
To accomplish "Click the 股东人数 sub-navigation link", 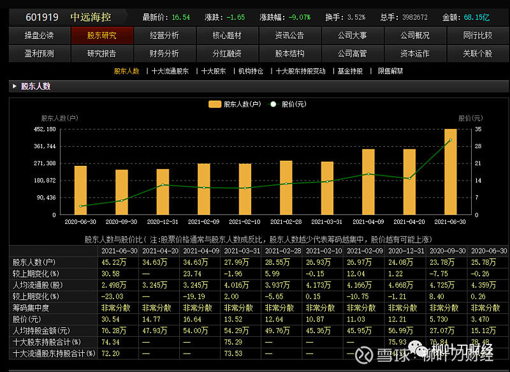I will click(x=126, y=71).
